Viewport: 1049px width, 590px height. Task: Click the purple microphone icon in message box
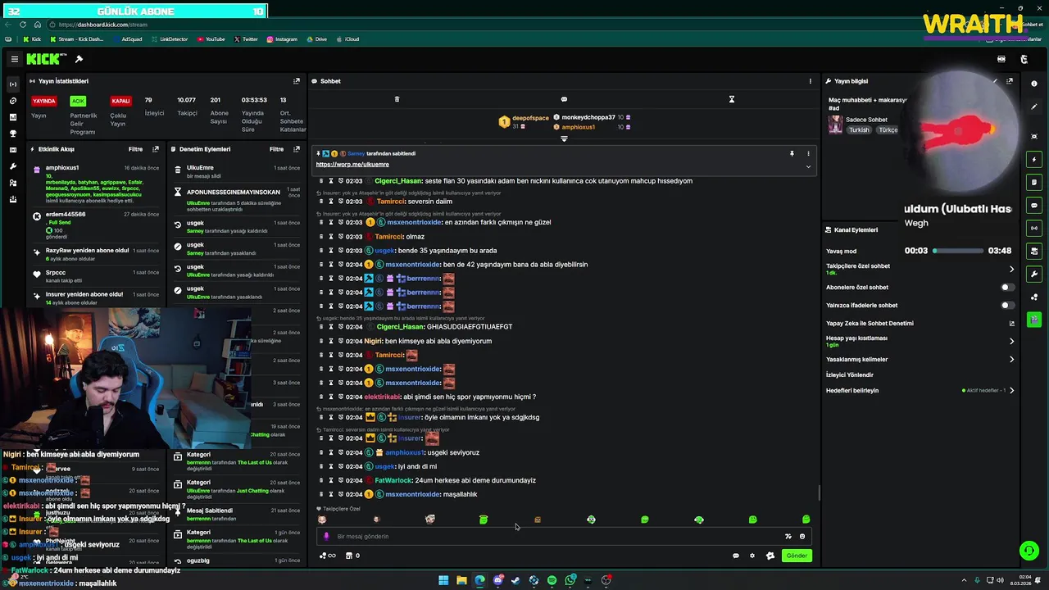tap(326, 536)
